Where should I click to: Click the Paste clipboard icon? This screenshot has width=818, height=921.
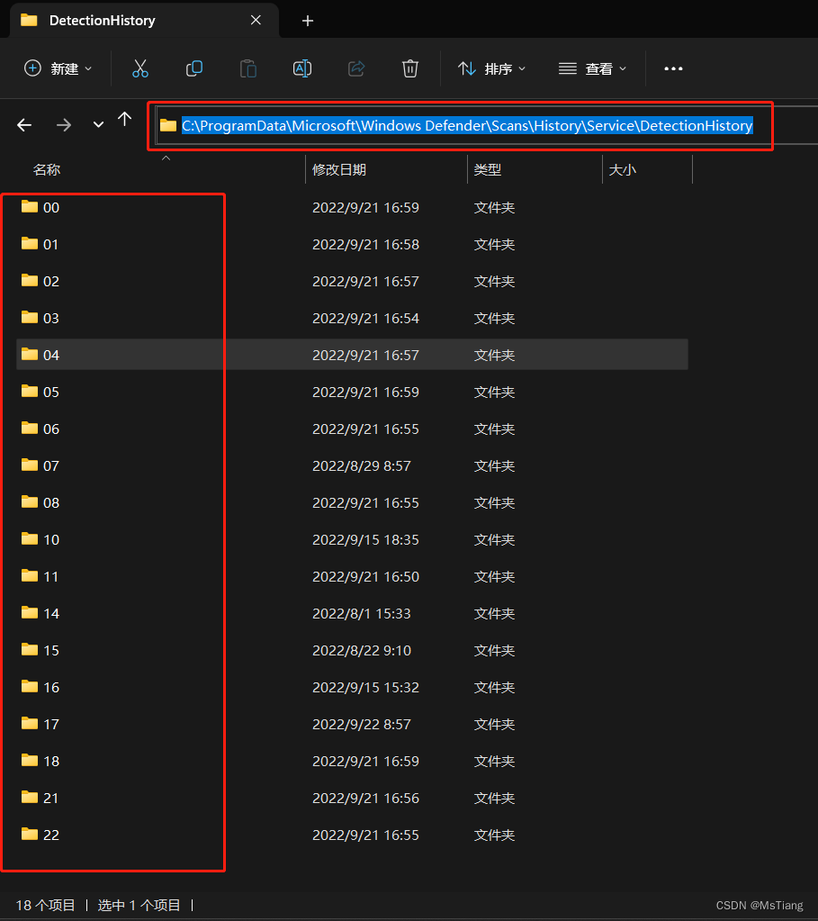[247, 68]
